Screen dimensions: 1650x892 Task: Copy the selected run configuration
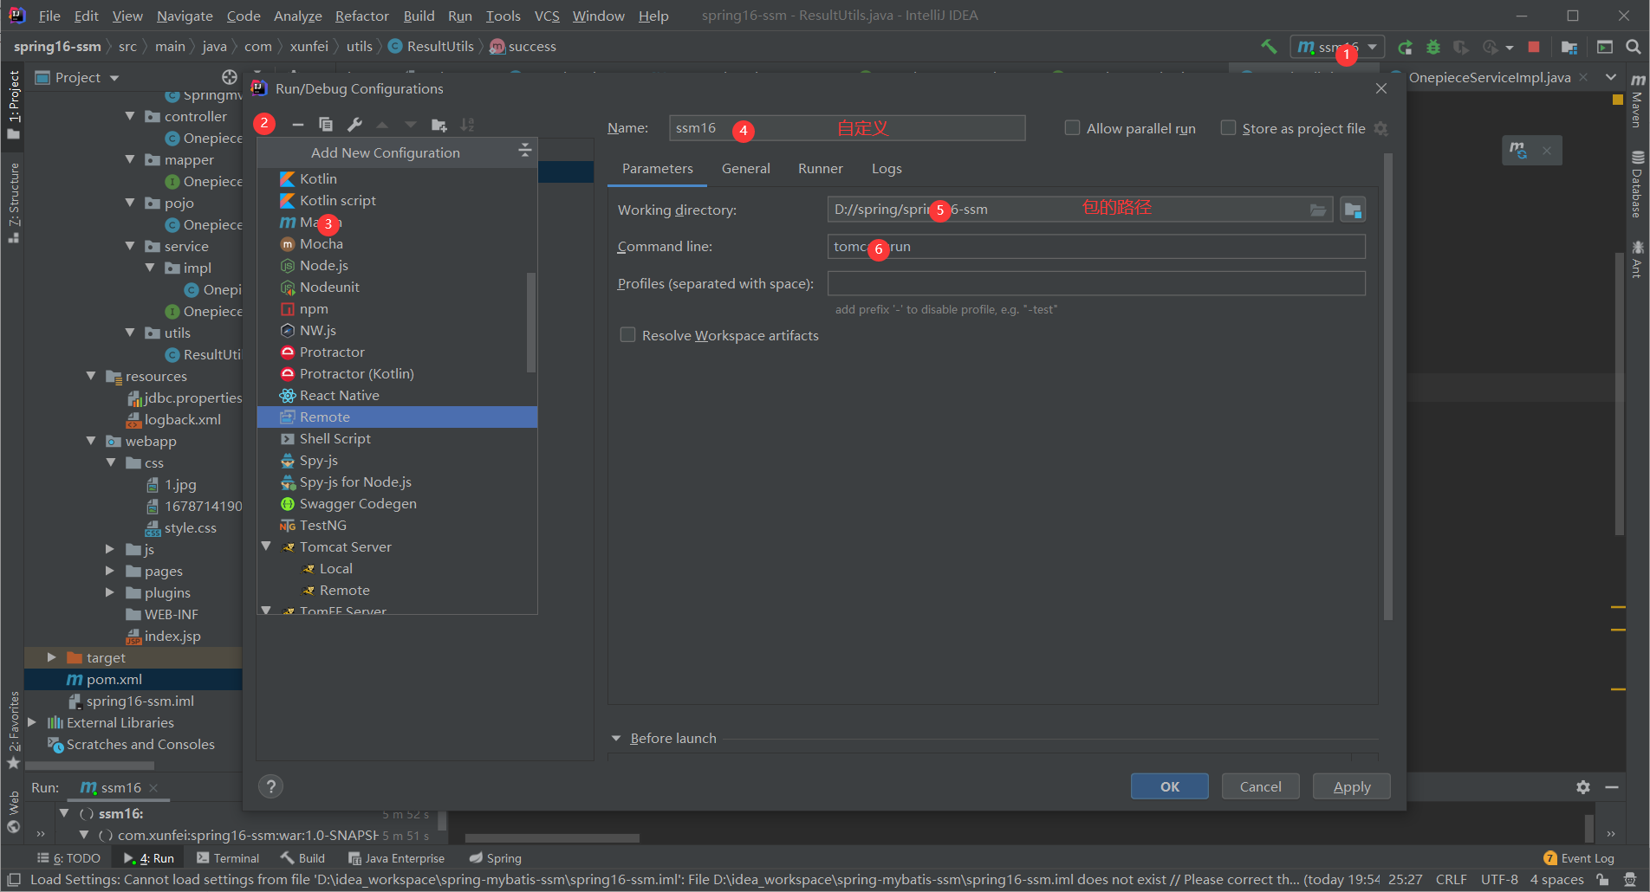326,125
